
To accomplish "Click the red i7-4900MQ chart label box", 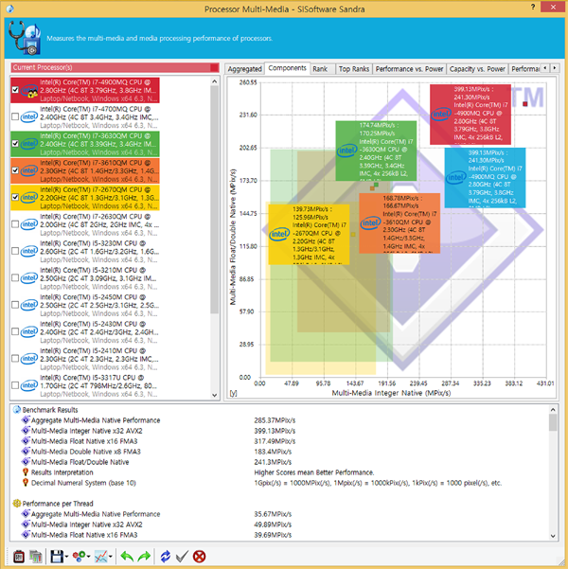I will pos(470,115).
